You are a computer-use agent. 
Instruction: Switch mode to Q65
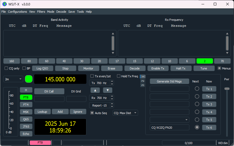tap(26, 119)
